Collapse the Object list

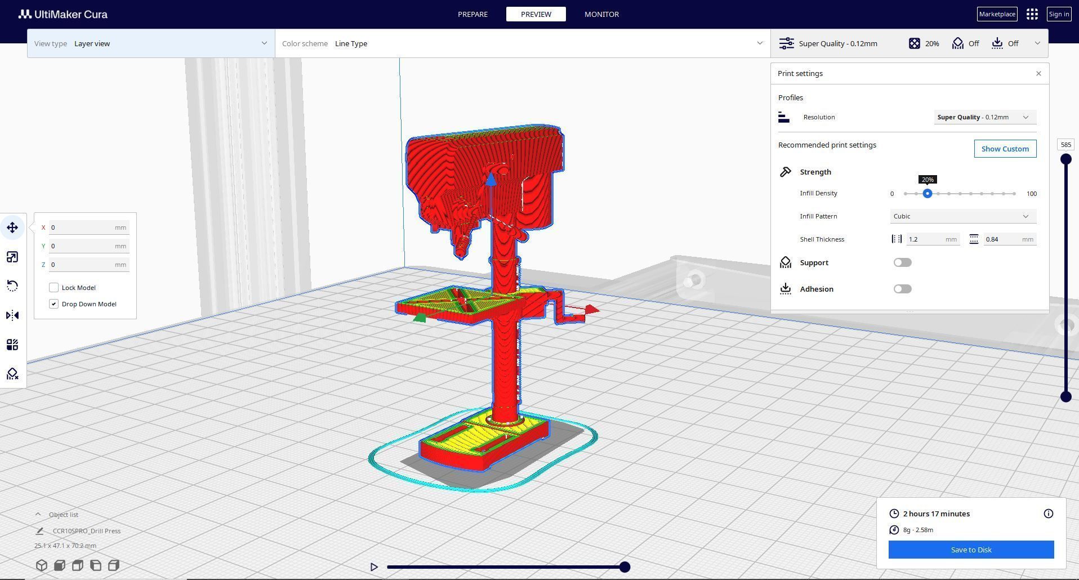point(38,515)
